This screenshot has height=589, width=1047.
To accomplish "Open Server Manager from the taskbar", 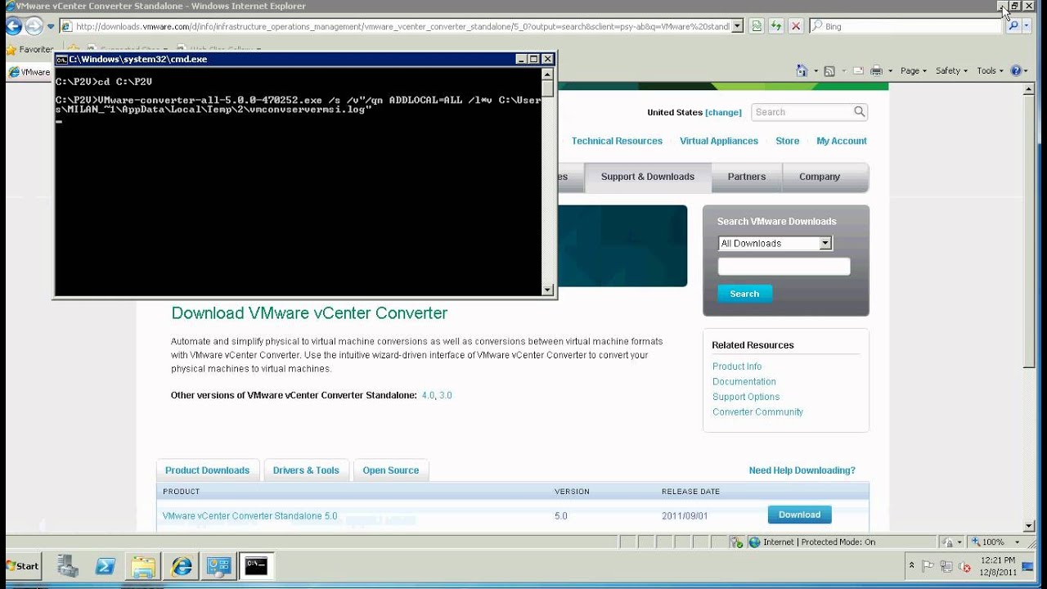I will click(68, 565).
